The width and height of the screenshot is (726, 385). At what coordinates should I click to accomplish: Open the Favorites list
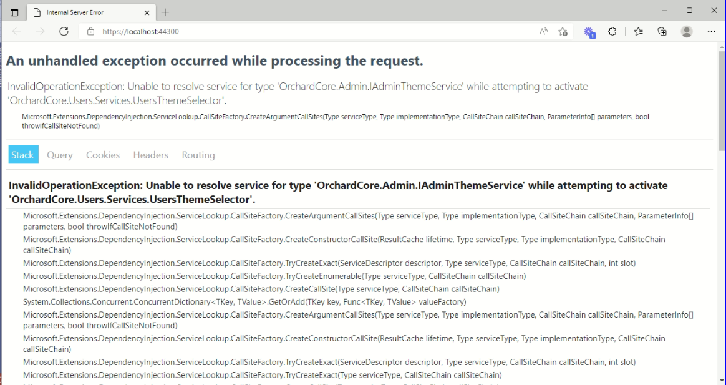639,31
